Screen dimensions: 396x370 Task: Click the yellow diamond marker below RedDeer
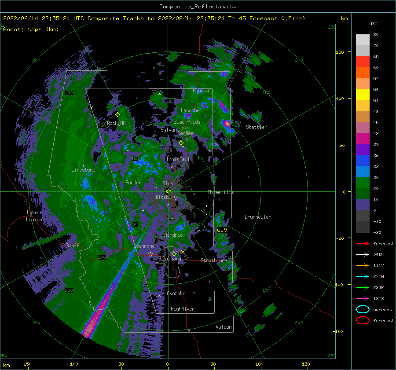[181, 143]
